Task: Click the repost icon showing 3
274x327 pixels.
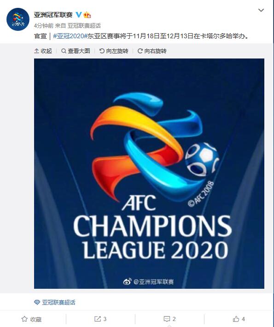Action: 100,319
